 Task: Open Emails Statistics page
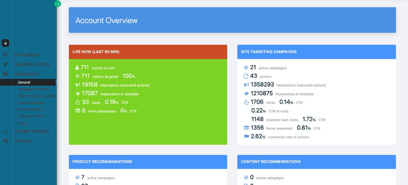coord(31,103)
